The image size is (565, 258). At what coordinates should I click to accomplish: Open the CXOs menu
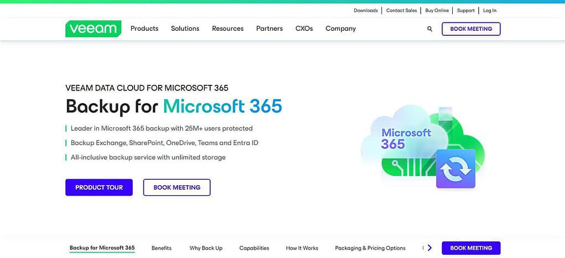304,29
